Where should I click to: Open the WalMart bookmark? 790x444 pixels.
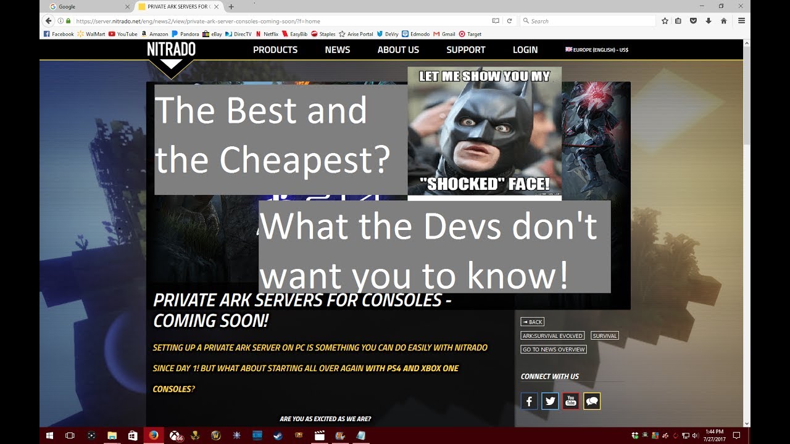[91, 34]
